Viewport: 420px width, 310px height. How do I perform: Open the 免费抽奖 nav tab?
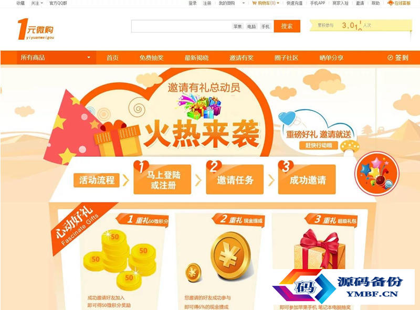click(x=151, y=58)
